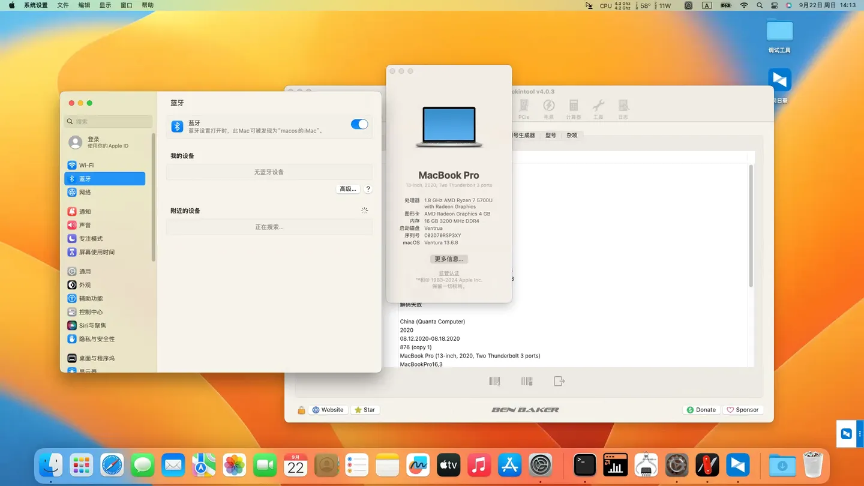Launch Music from the Dock
Image resolution: width=864 pixels, height=486 pixels.
click(x=478, y=465)
